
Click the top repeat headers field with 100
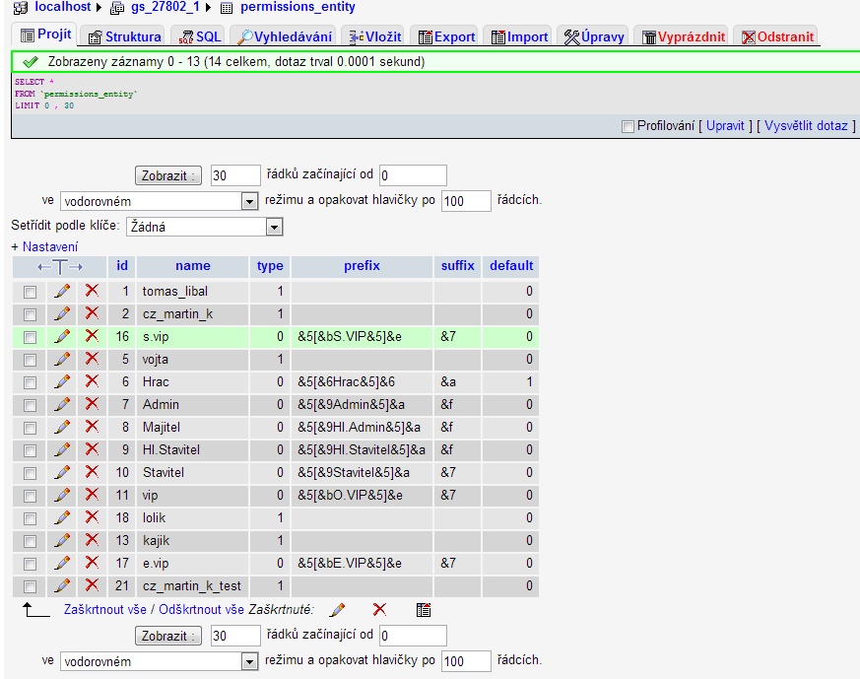466,201
